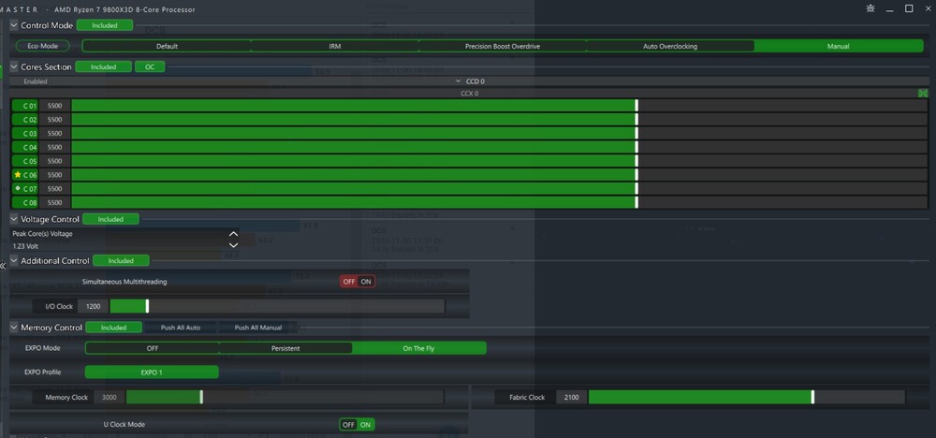Click Push All Auto button
Viewport: 936px width, 438px height.
click(181, 328)
